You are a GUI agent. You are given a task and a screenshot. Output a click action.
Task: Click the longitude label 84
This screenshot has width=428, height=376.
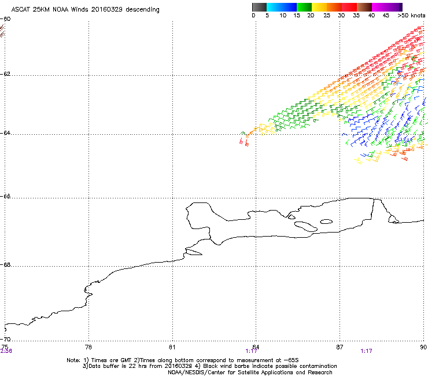(x=256, y=347)
